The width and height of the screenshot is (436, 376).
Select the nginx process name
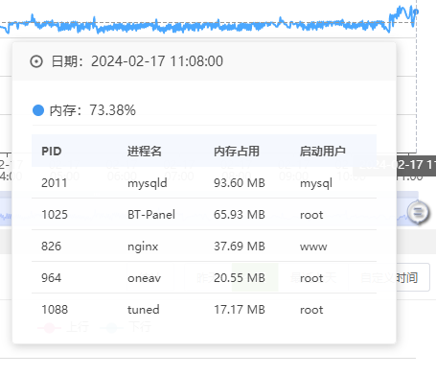coord(143,247)
